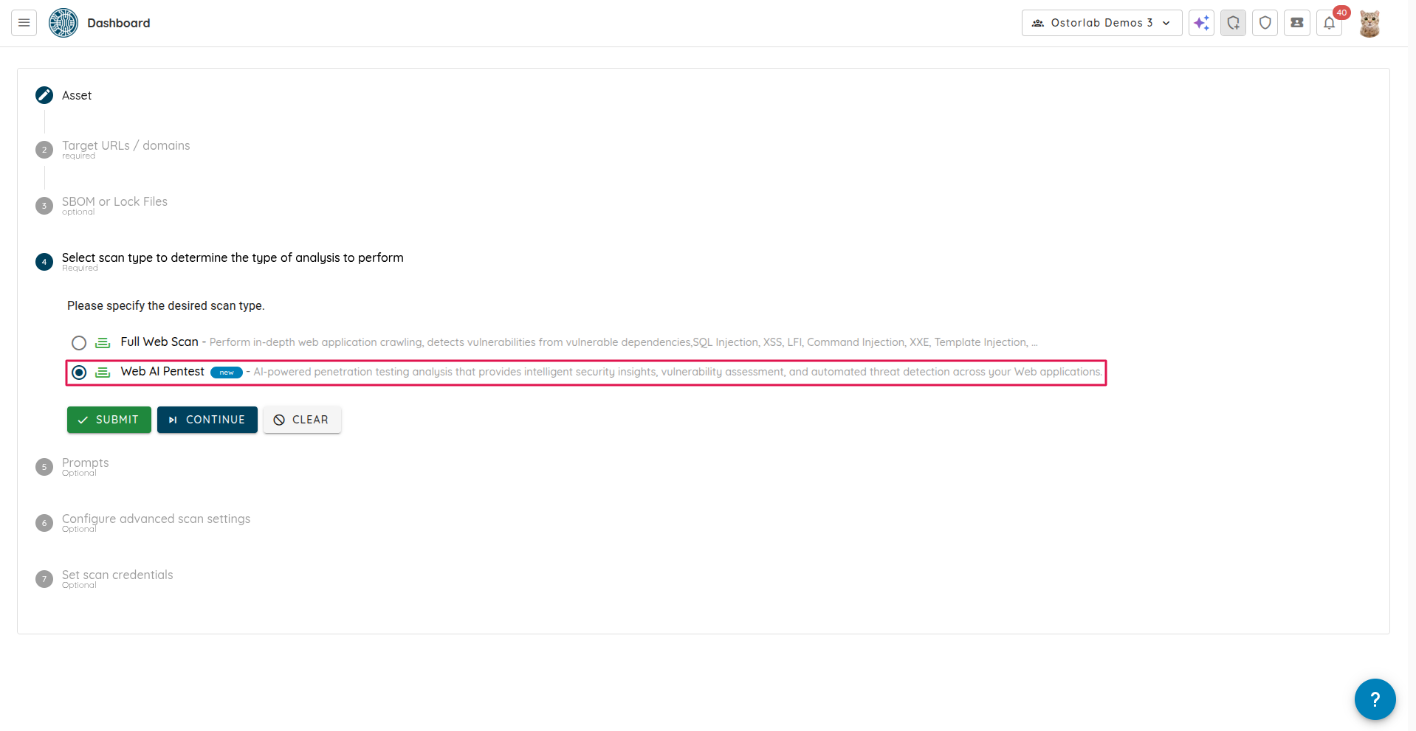This screenshot has width=1416, height=731.
Task: Expand the Target URLs / domains step
Action: click(126, 146)
